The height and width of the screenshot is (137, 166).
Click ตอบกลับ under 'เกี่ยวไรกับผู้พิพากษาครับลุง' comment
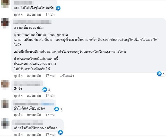34,135
